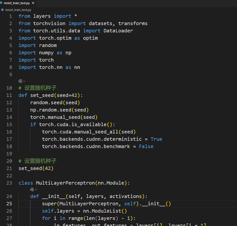Click the "np" alias on line 6
Viewport: 237px width, 226px height.
point(68,53)
